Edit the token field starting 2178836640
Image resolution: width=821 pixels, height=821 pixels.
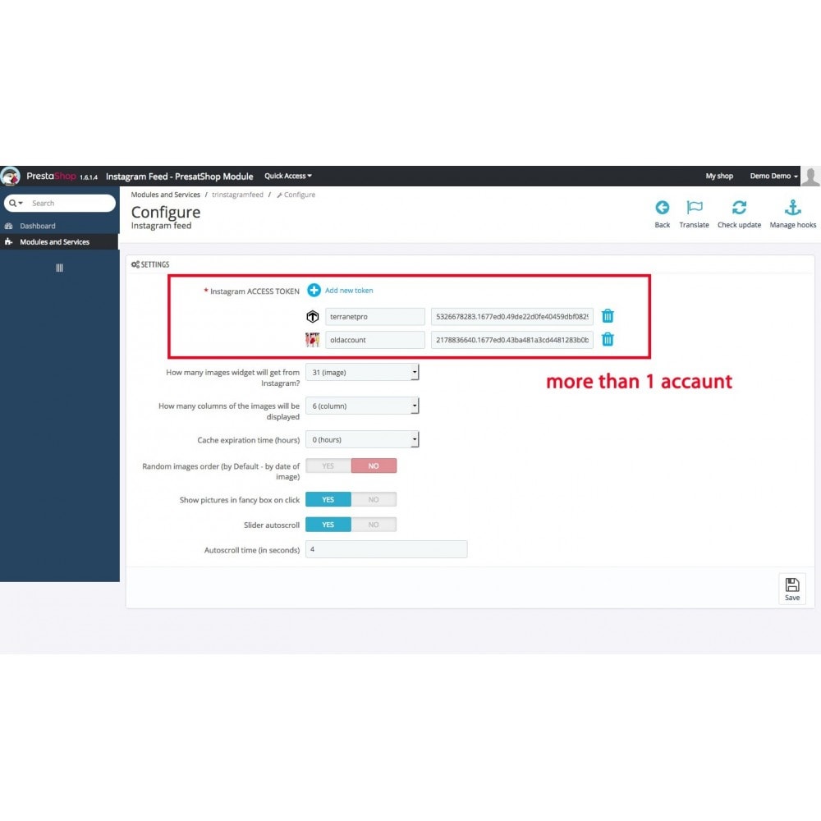pyautogui.click(x=511, y=340)
